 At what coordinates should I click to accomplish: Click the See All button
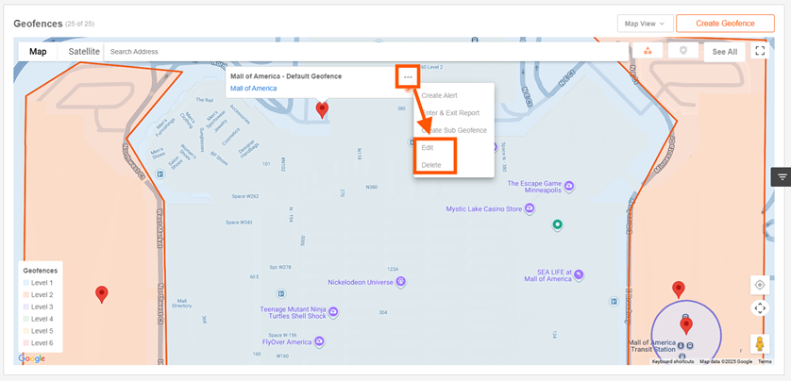pyautogui.click(x=724, y=52)
